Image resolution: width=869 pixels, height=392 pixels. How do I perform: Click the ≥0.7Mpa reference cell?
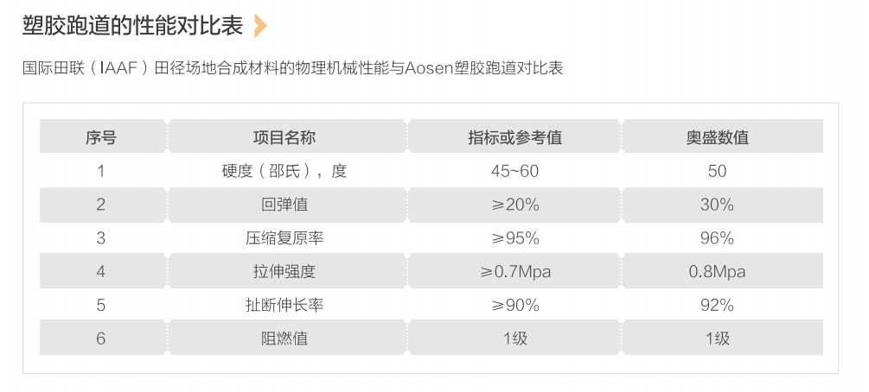pos(514,272)
